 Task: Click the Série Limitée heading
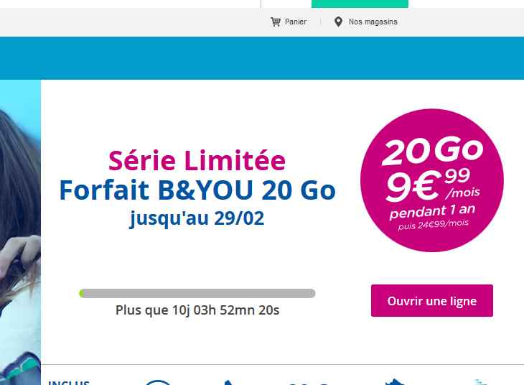tap(197, 160)
